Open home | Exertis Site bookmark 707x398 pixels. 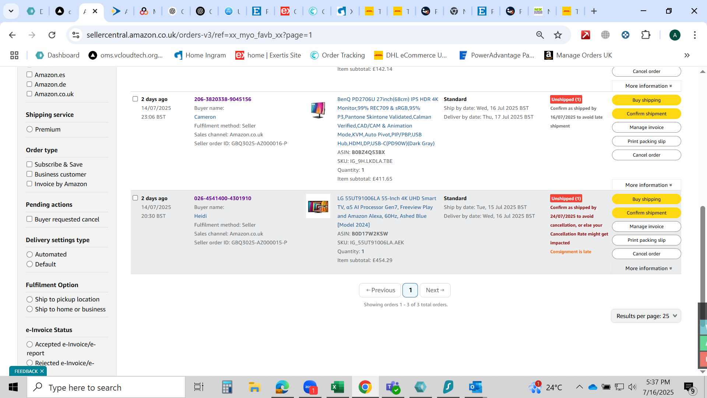pos(268,55)
